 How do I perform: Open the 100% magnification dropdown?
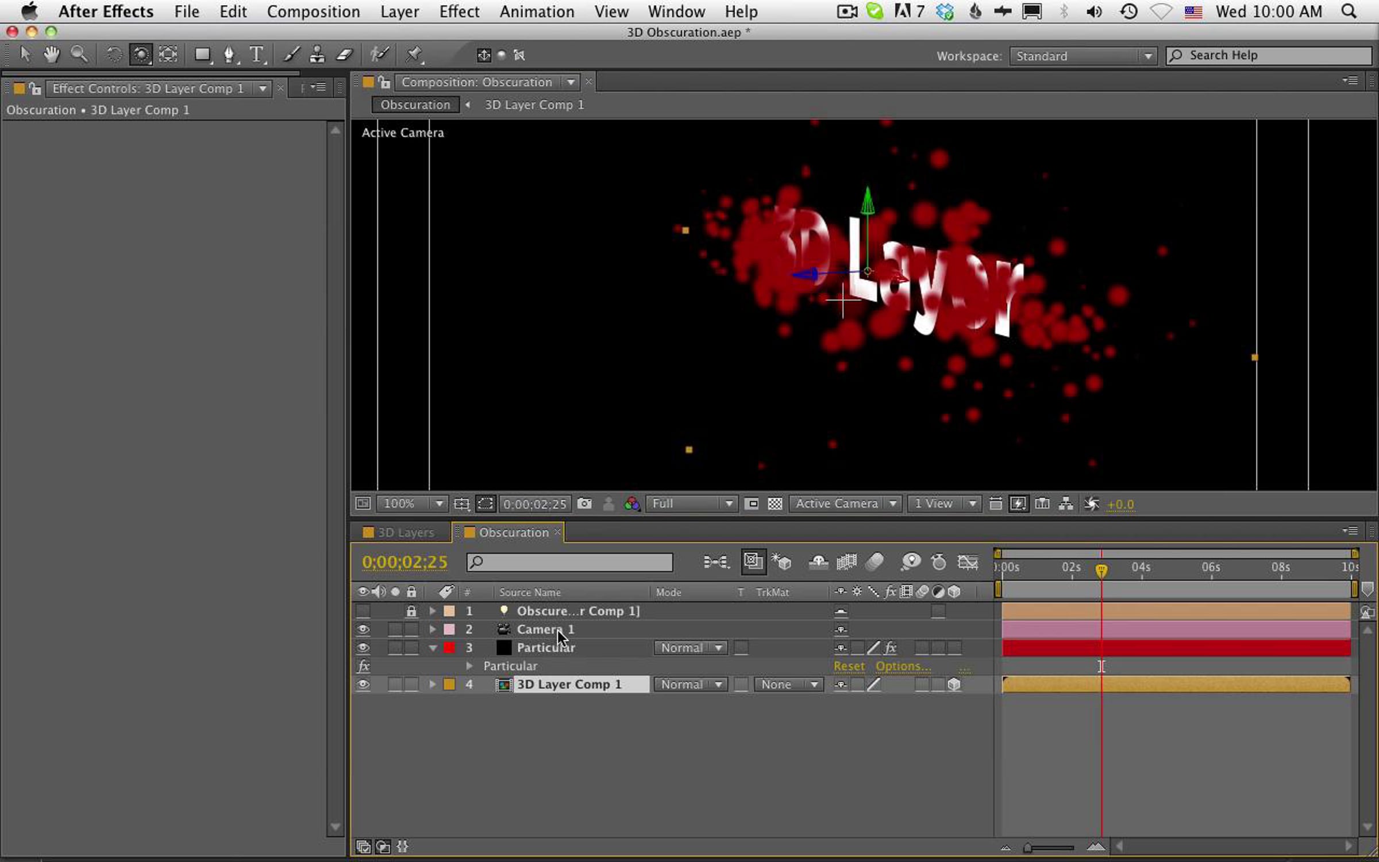point(411,504)
